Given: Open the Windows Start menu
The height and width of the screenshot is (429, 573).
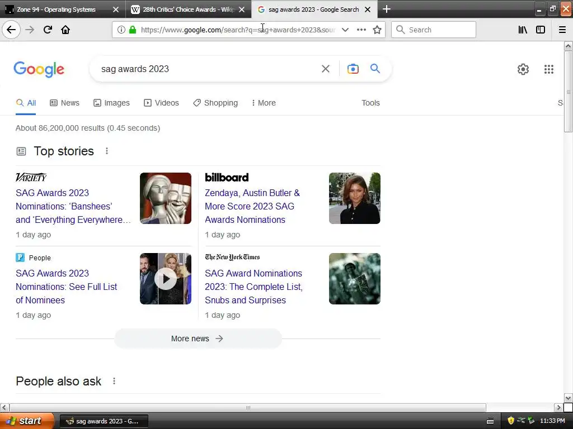Looking at the screenshot, I should pos(27,421).
